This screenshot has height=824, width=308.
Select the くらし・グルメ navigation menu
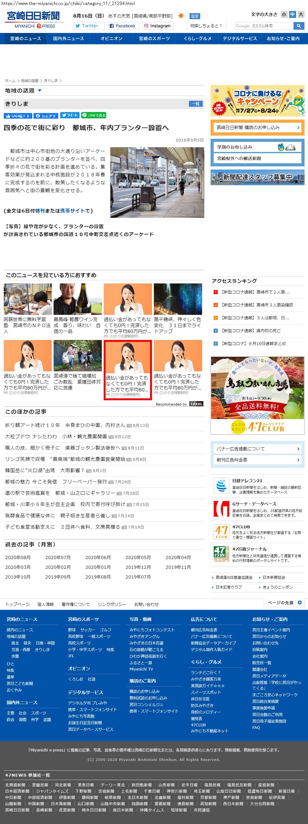coord(197,39)
